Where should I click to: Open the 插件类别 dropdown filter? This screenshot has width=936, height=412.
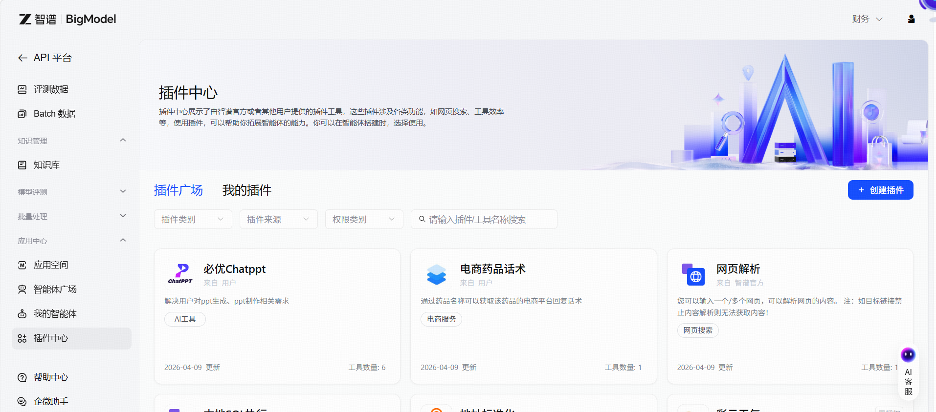pyautogui.click(x=193, y=220)
